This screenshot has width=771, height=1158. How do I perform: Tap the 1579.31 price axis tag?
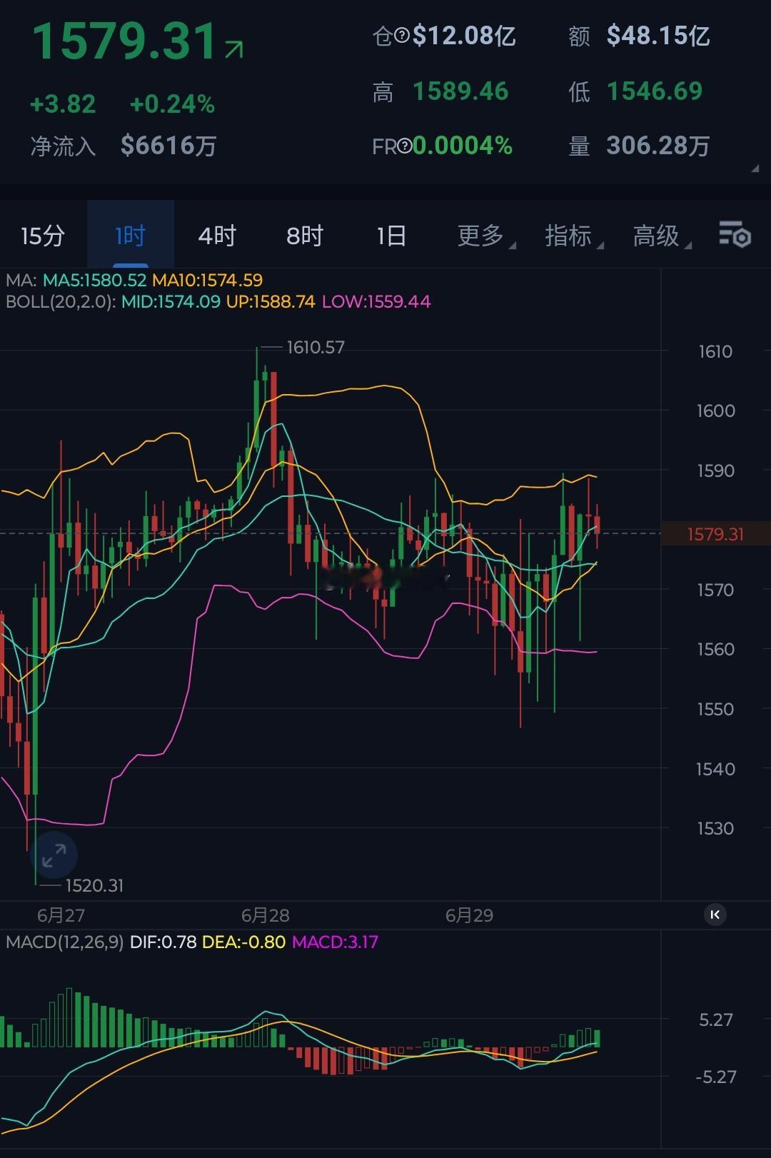click(x=715, y=534)
